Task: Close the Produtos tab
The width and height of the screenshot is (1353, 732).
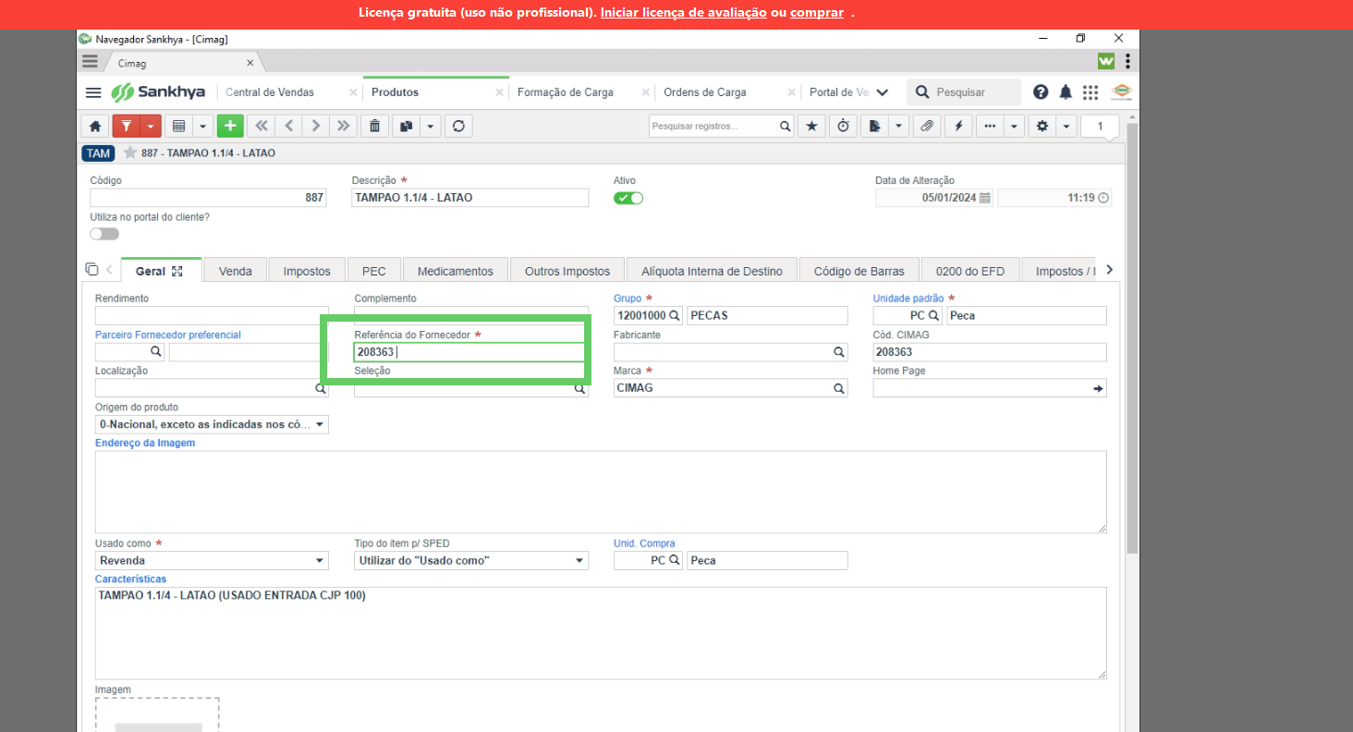Action: [500, 92]
